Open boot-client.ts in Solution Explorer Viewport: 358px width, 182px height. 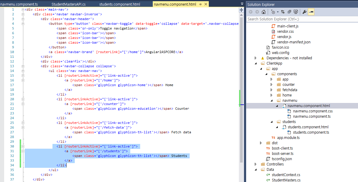[x=282, y=148]
